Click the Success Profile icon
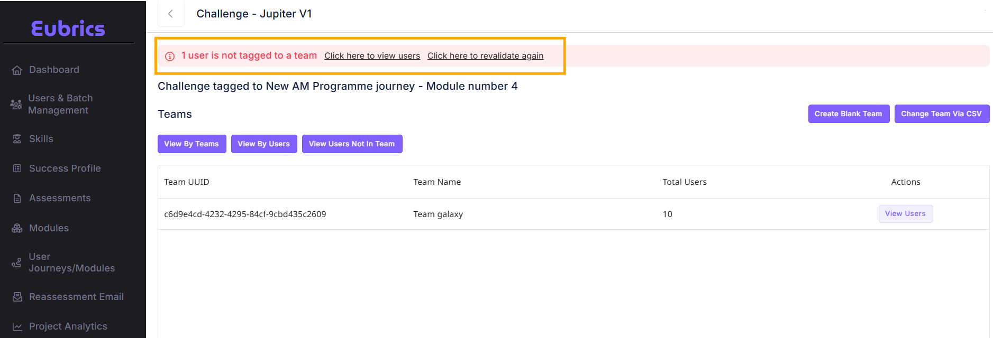This screenshot has width=993, height=338. coord(17,168)
